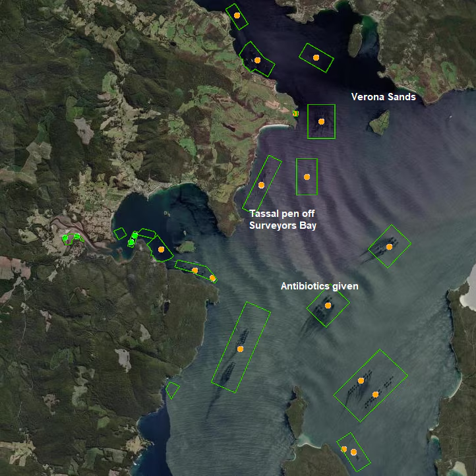Select orange marker in elongated pen above Tassal label

tap(261, 185)
